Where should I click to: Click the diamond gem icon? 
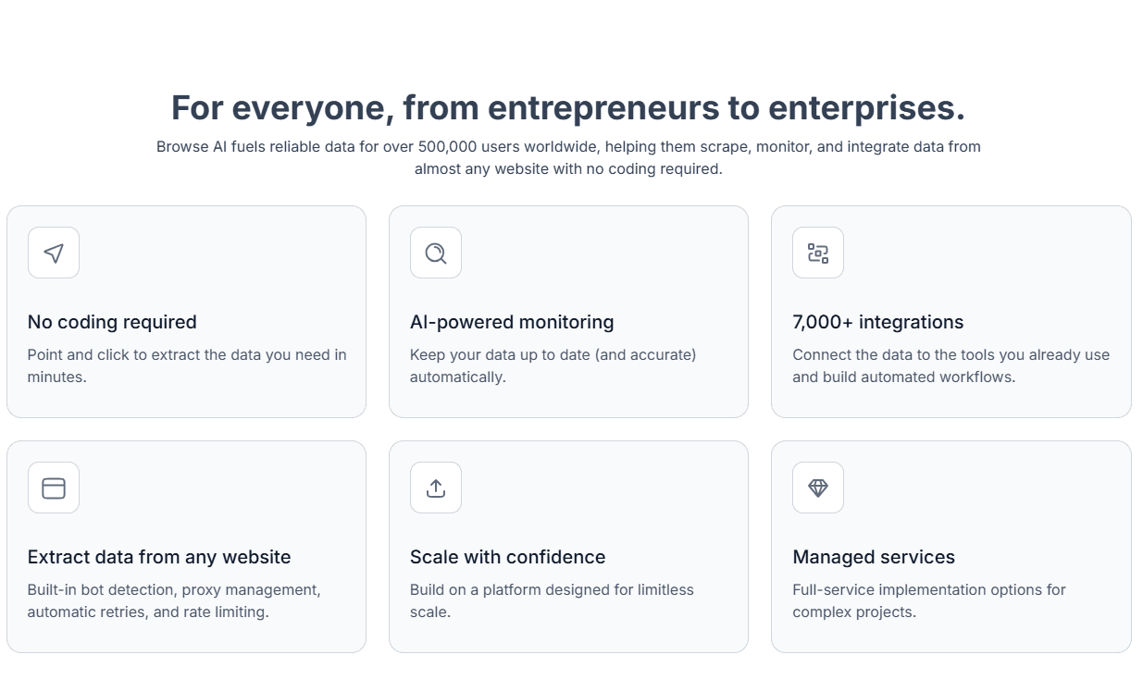tap(818, 488)
